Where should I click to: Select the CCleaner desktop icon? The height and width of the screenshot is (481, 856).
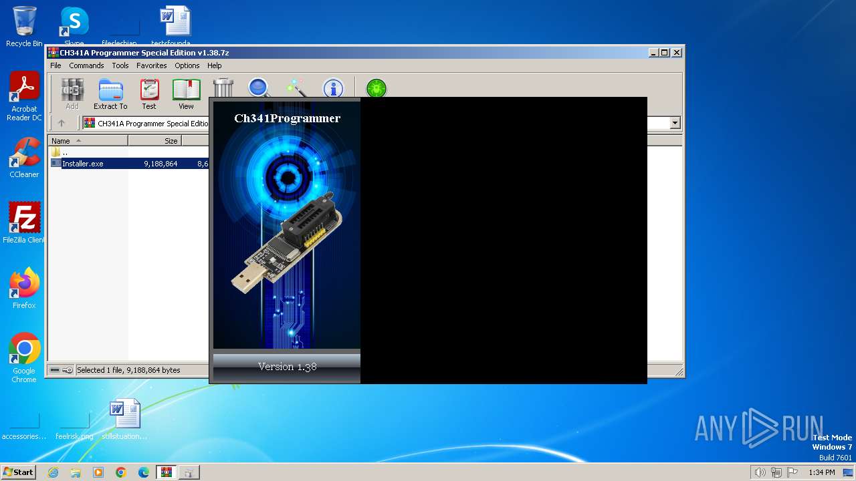point(24,158)
